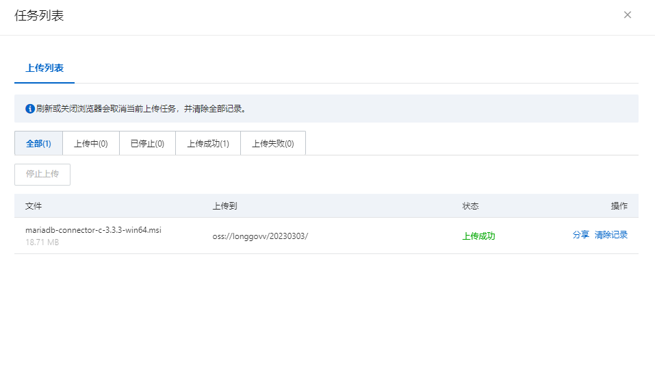655x389 pixels.
Task: Open the 上传失败(0) filter tab
Action: [x=273, y=143]
